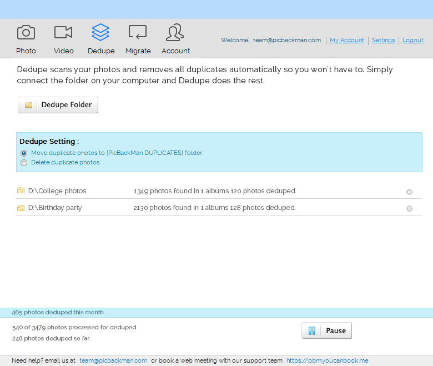Open the Photo camera icon
The image size is (433, 366).
(26, 33)
